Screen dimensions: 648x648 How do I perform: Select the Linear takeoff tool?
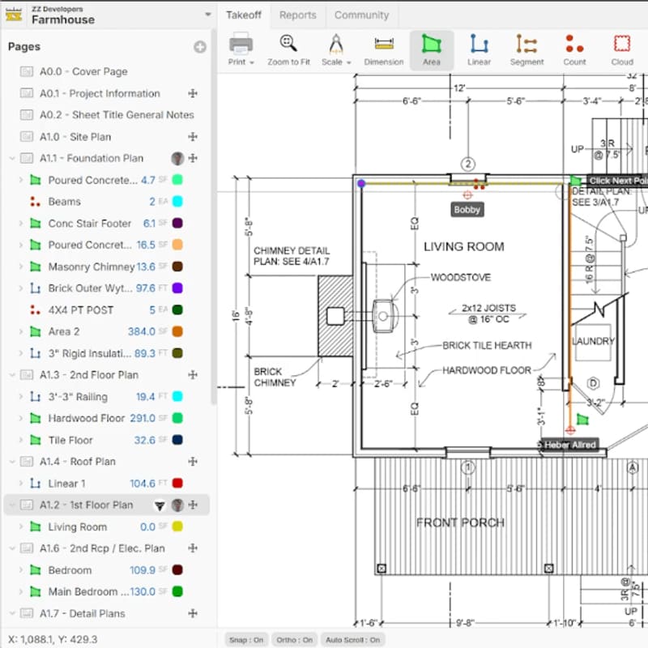479,49
